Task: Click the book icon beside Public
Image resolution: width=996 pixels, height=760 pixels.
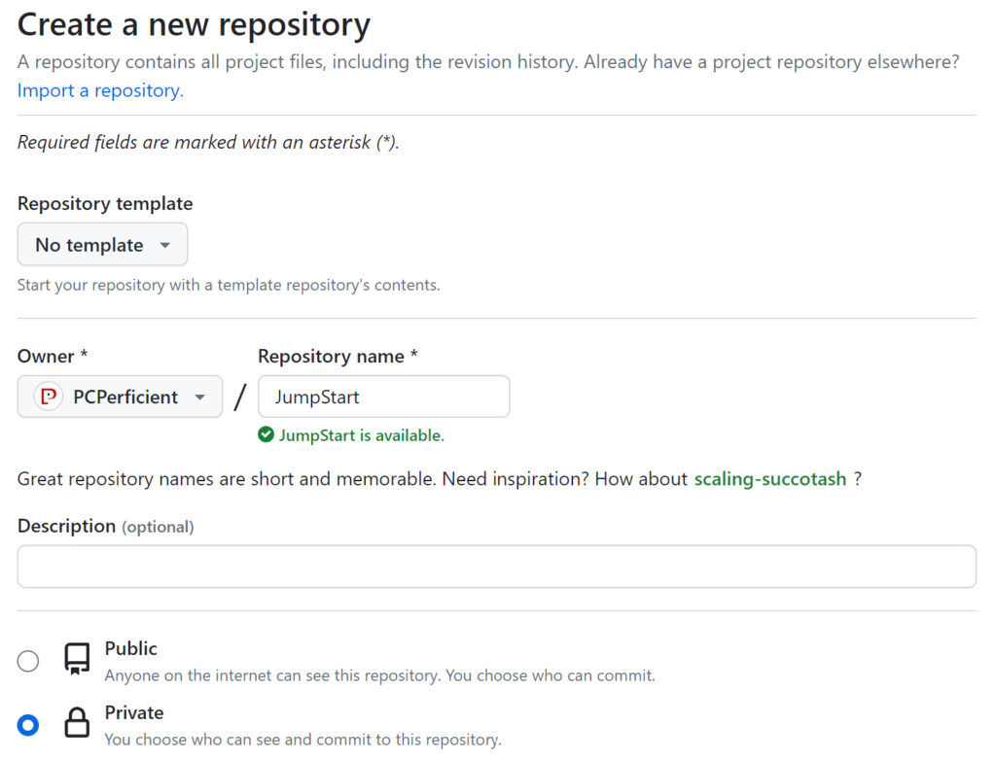Action: (77, 661)
